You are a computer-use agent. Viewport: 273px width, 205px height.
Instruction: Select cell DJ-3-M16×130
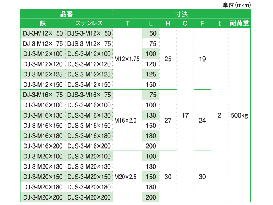tap(43, 115)
